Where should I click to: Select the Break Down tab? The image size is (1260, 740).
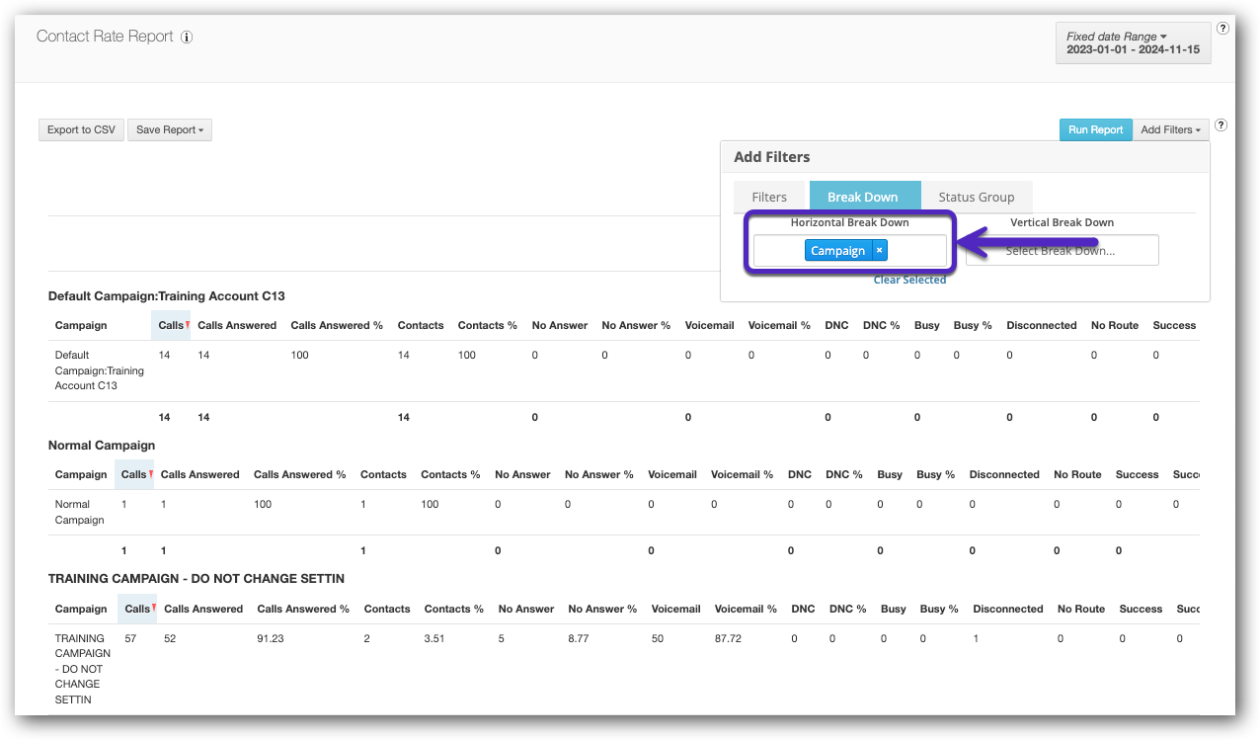[x=864, y=197]
